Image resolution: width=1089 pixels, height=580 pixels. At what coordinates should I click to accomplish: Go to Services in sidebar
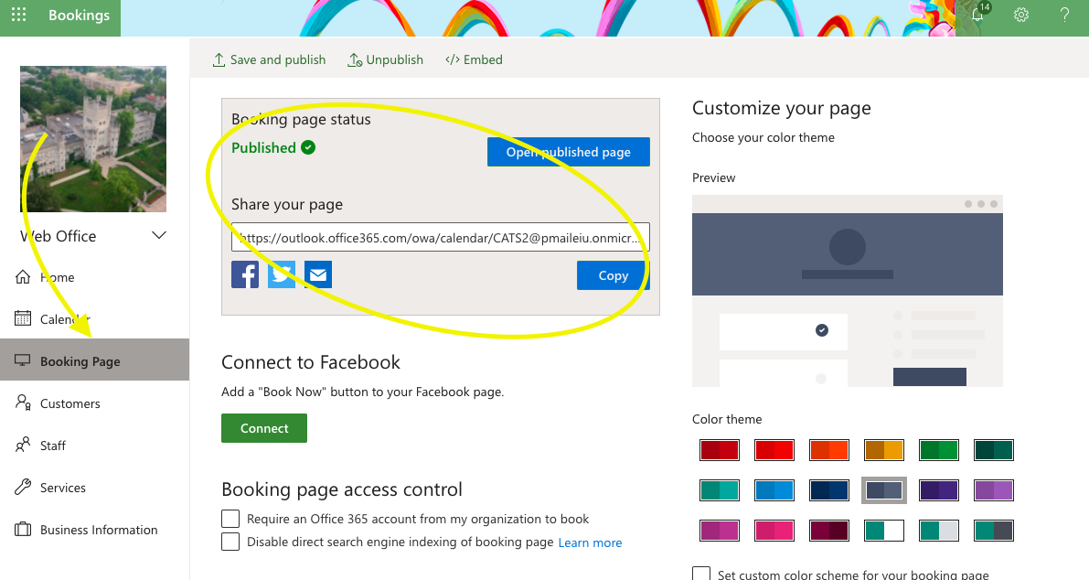click(x=62, y=488)
